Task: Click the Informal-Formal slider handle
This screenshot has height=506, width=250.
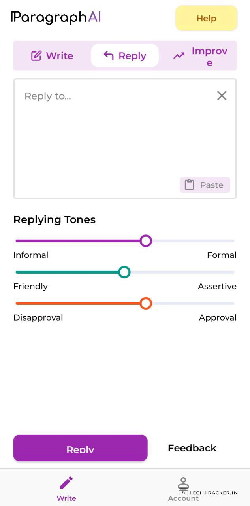Action: [x=146, y=241]
